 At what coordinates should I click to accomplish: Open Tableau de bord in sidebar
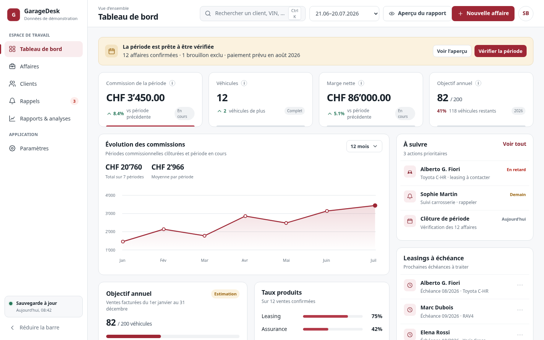[x=43, y=49]
